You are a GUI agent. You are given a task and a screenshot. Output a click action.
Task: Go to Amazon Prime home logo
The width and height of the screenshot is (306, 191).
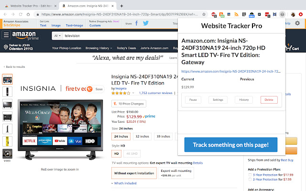[x=25, y=36]
